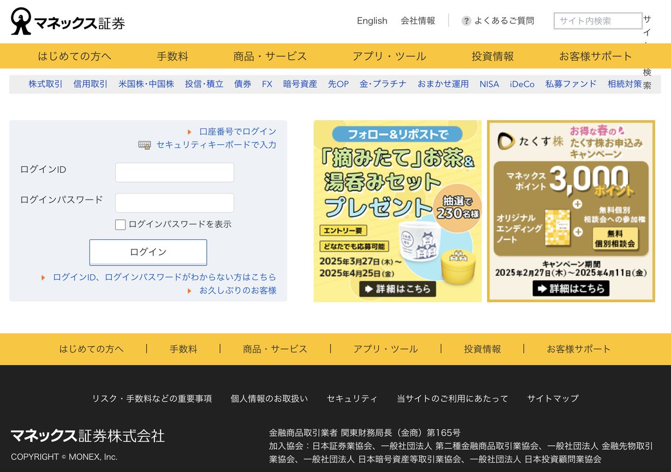Image resolution: width=671 pixels, height=472 pixels.
Task: Open the iDeCo submenu link
Action: [x=522, y=84]
